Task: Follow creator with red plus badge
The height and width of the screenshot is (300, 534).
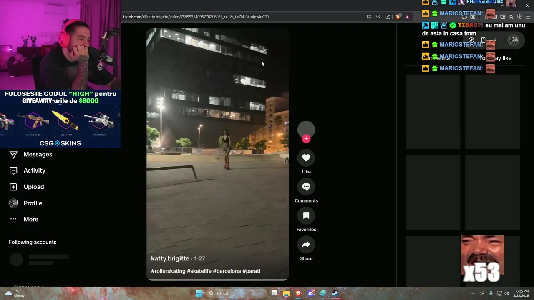Action: pos(306,139)
